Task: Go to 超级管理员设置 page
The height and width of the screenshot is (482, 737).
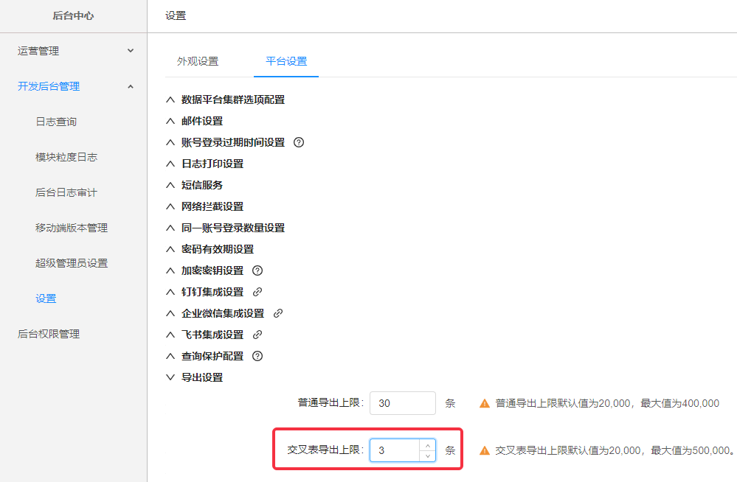Action: (72, 263)
